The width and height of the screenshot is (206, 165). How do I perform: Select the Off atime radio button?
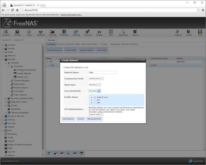coord(95,103)
